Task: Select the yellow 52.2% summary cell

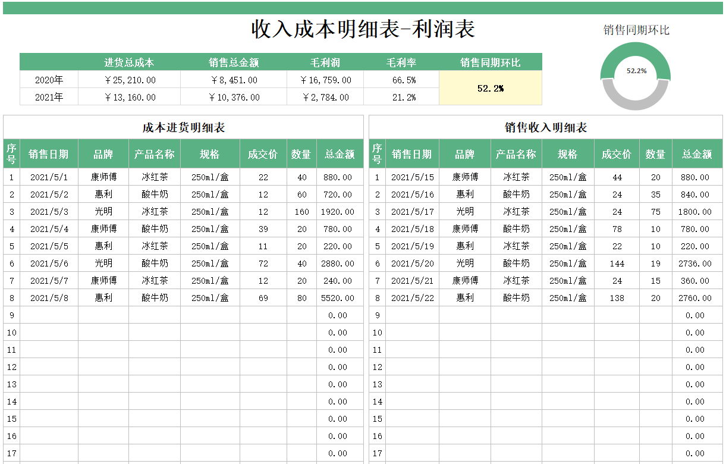Action: click(491, 88)
